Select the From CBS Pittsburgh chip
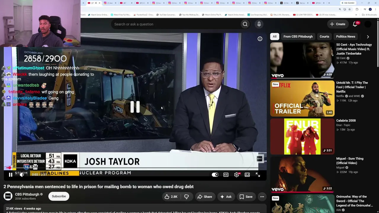Screen dimensions: 379x213 click(298, 37)
